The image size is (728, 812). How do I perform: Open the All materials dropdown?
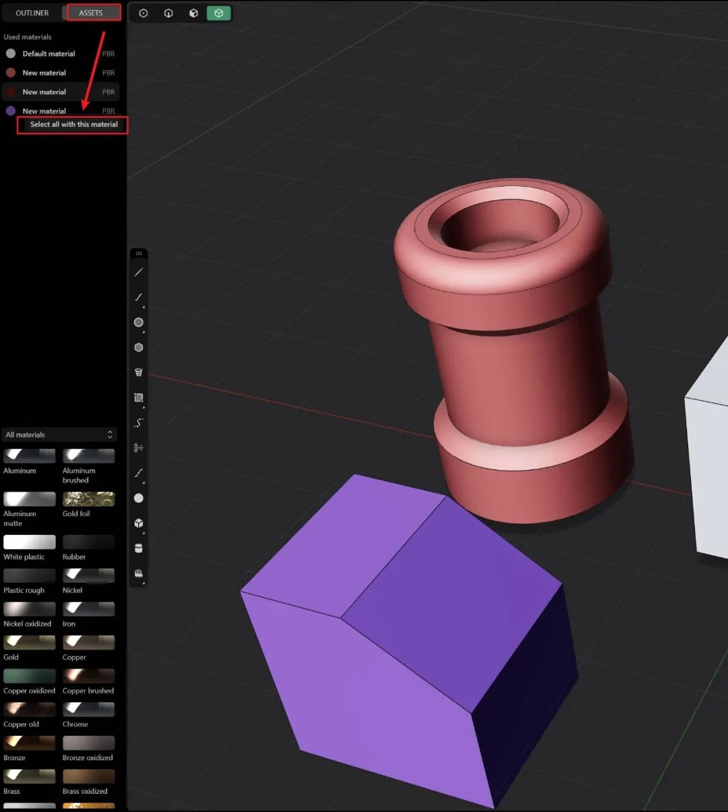59,435
